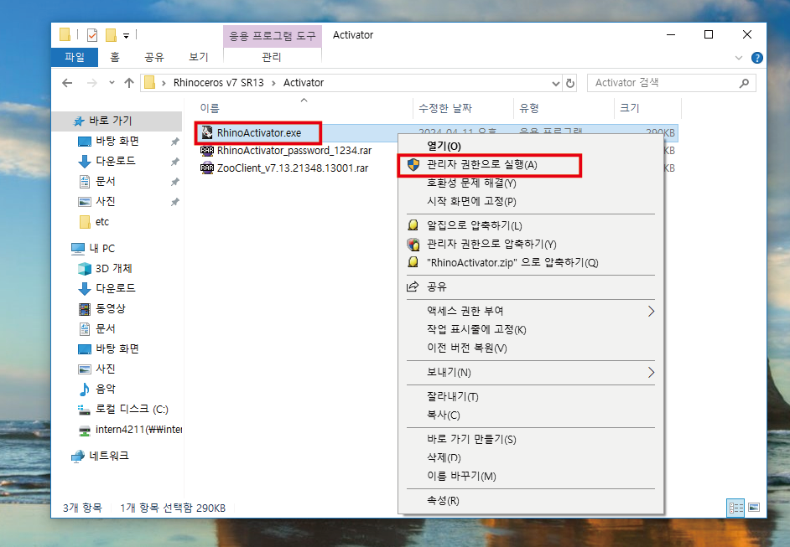Screen dimensions: 790x547
Task: Choose 알집으로 압축하기(L) menu entry
Action: pos(531,225)
